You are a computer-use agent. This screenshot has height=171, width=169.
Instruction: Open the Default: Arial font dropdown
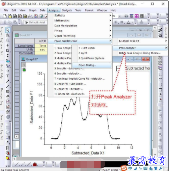(36, 23)
